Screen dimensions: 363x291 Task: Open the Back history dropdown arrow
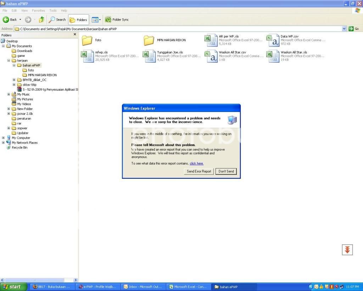pyautogui.click(x=20, y=20)
